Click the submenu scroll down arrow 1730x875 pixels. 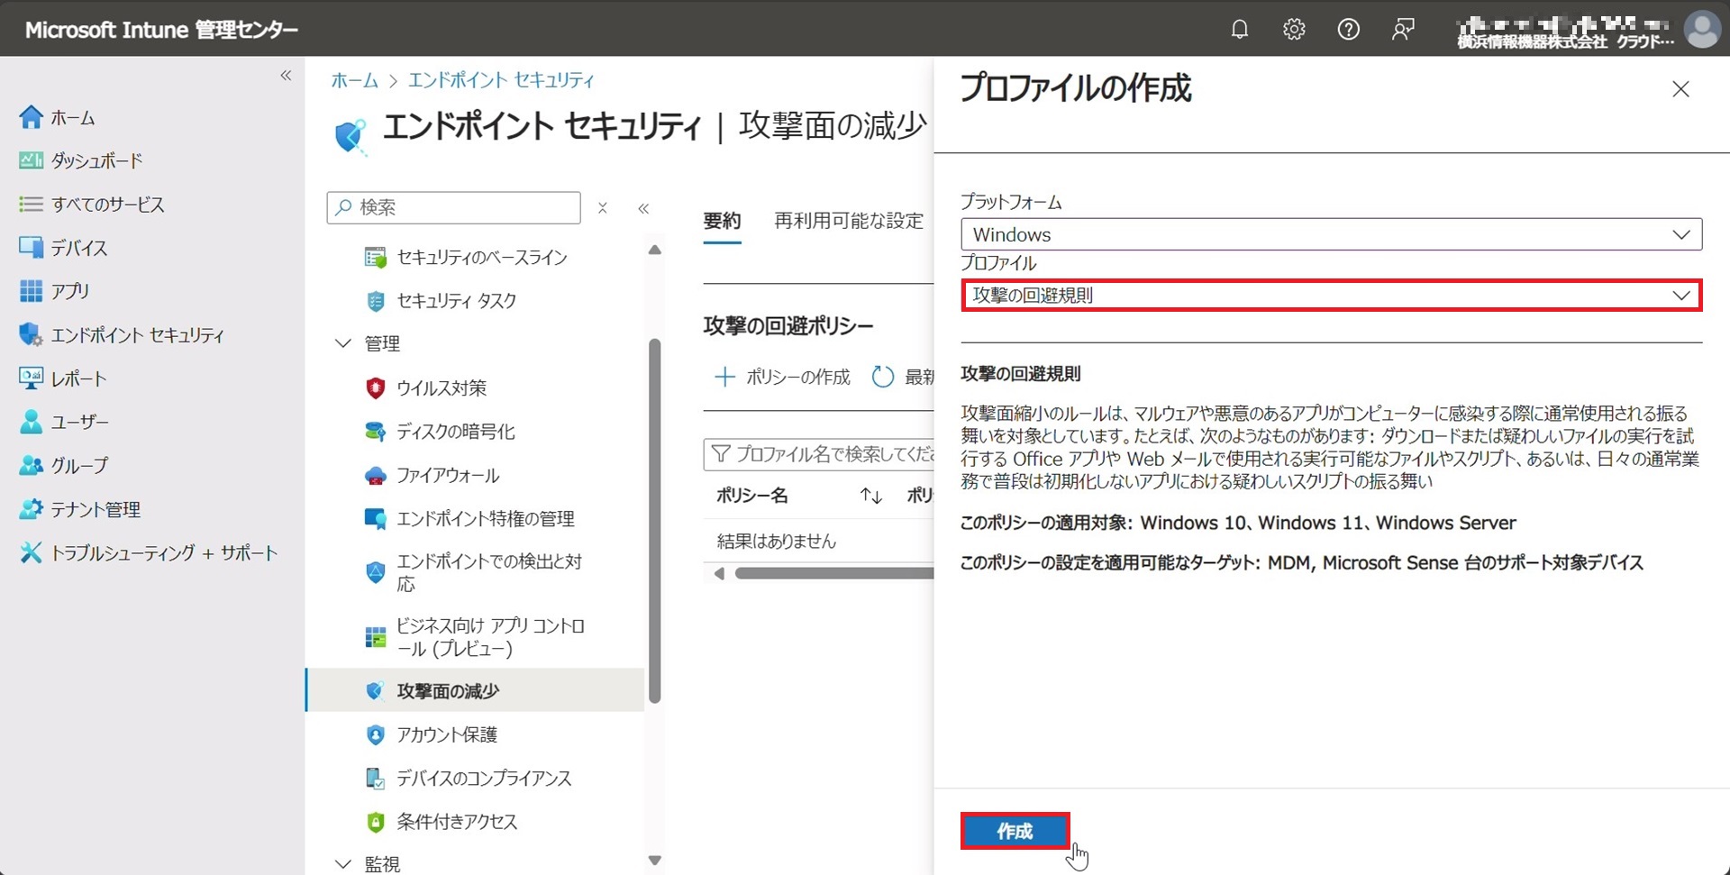pyautogui.click(x=655, y=860)
